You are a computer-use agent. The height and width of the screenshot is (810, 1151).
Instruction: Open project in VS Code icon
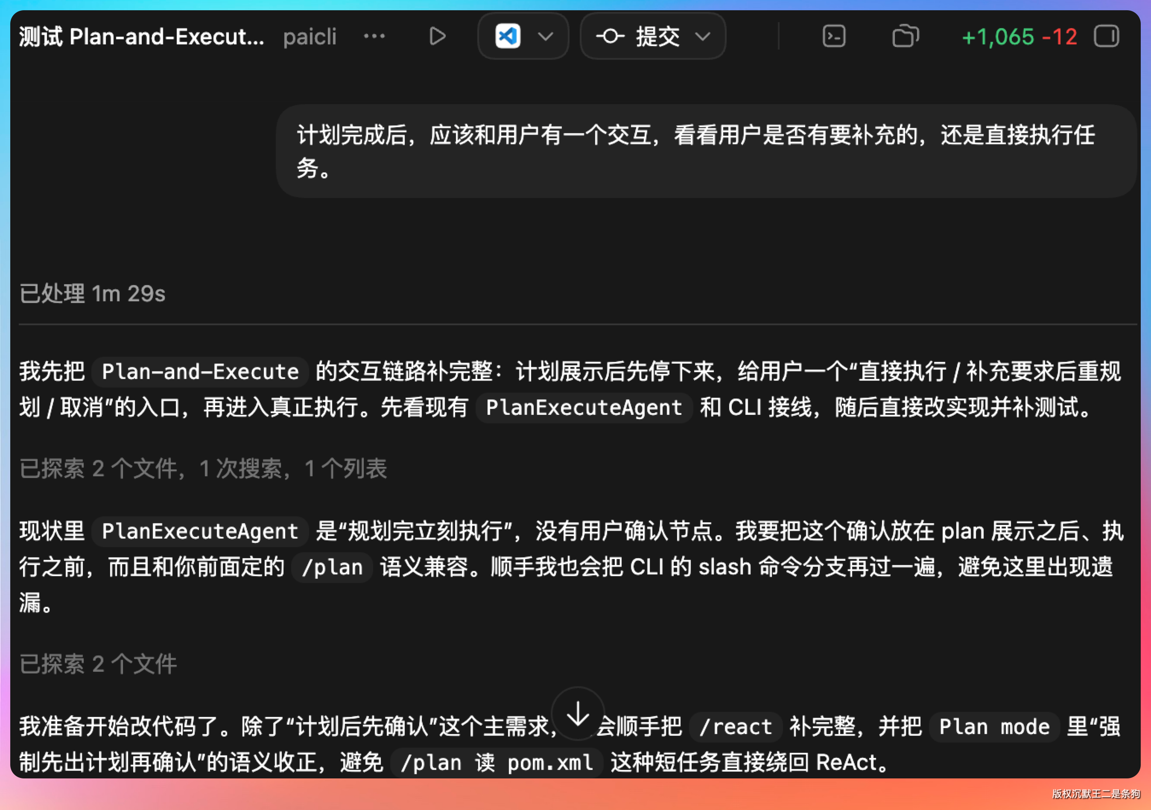point(507,37)
